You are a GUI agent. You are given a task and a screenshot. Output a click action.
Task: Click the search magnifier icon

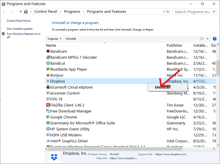pyautogui.click(x=214, y=11)
